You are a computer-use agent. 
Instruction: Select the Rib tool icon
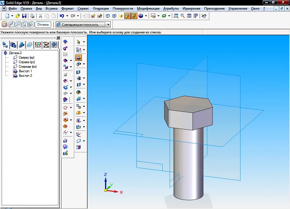79,121
